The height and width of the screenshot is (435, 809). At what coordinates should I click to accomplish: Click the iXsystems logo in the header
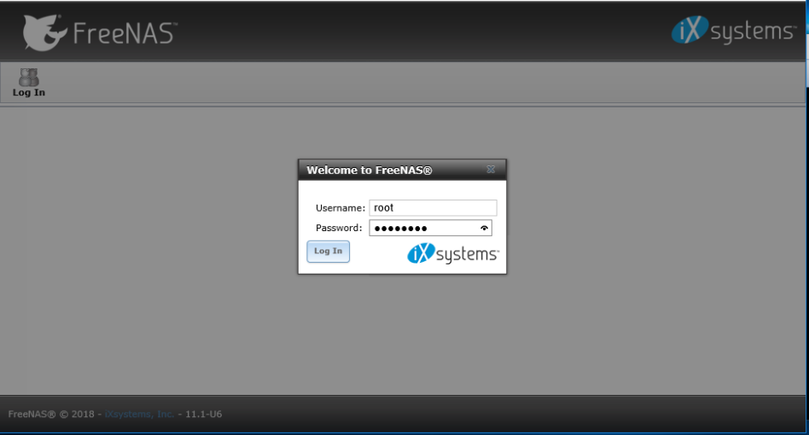pyautogui.click(x=734, y=30)
